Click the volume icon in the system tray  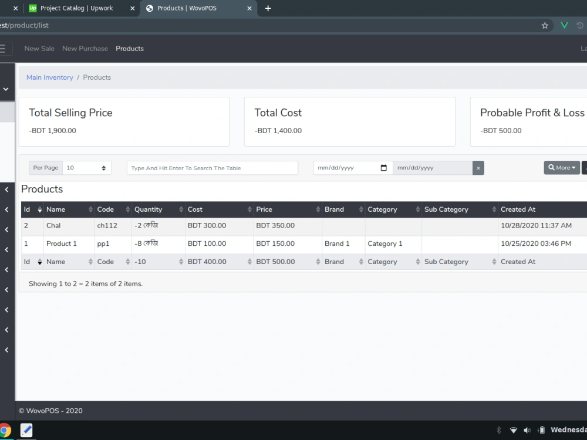(527, 429)
